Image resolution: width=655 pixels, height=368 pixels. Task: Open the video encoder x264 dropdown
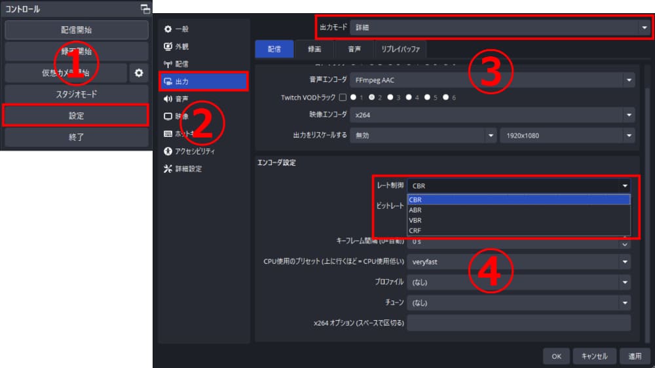click(x=493, y=115)
